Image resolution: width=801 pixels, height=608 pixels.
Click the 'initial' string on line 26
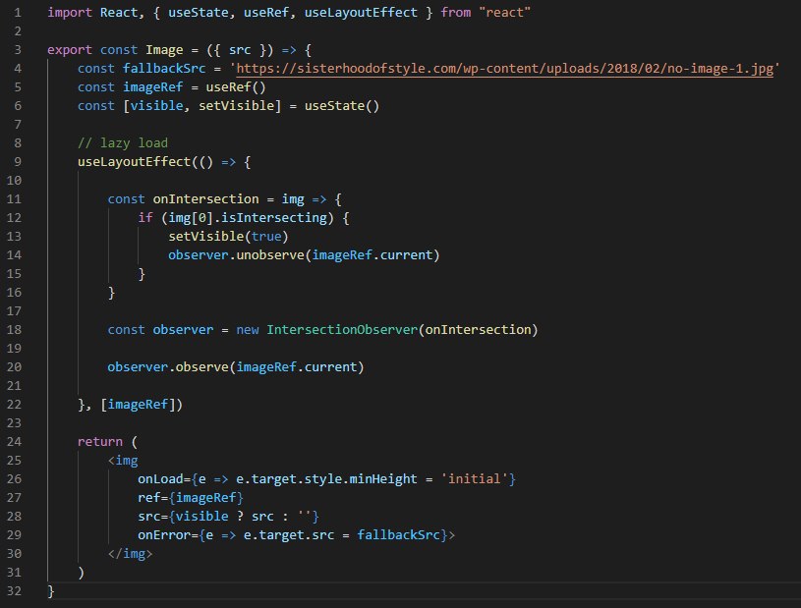(x=474, y=479)
